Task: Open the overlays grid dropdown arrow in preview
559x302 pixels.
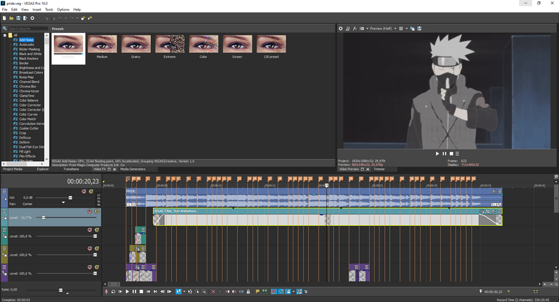Action: coord(407,29)
